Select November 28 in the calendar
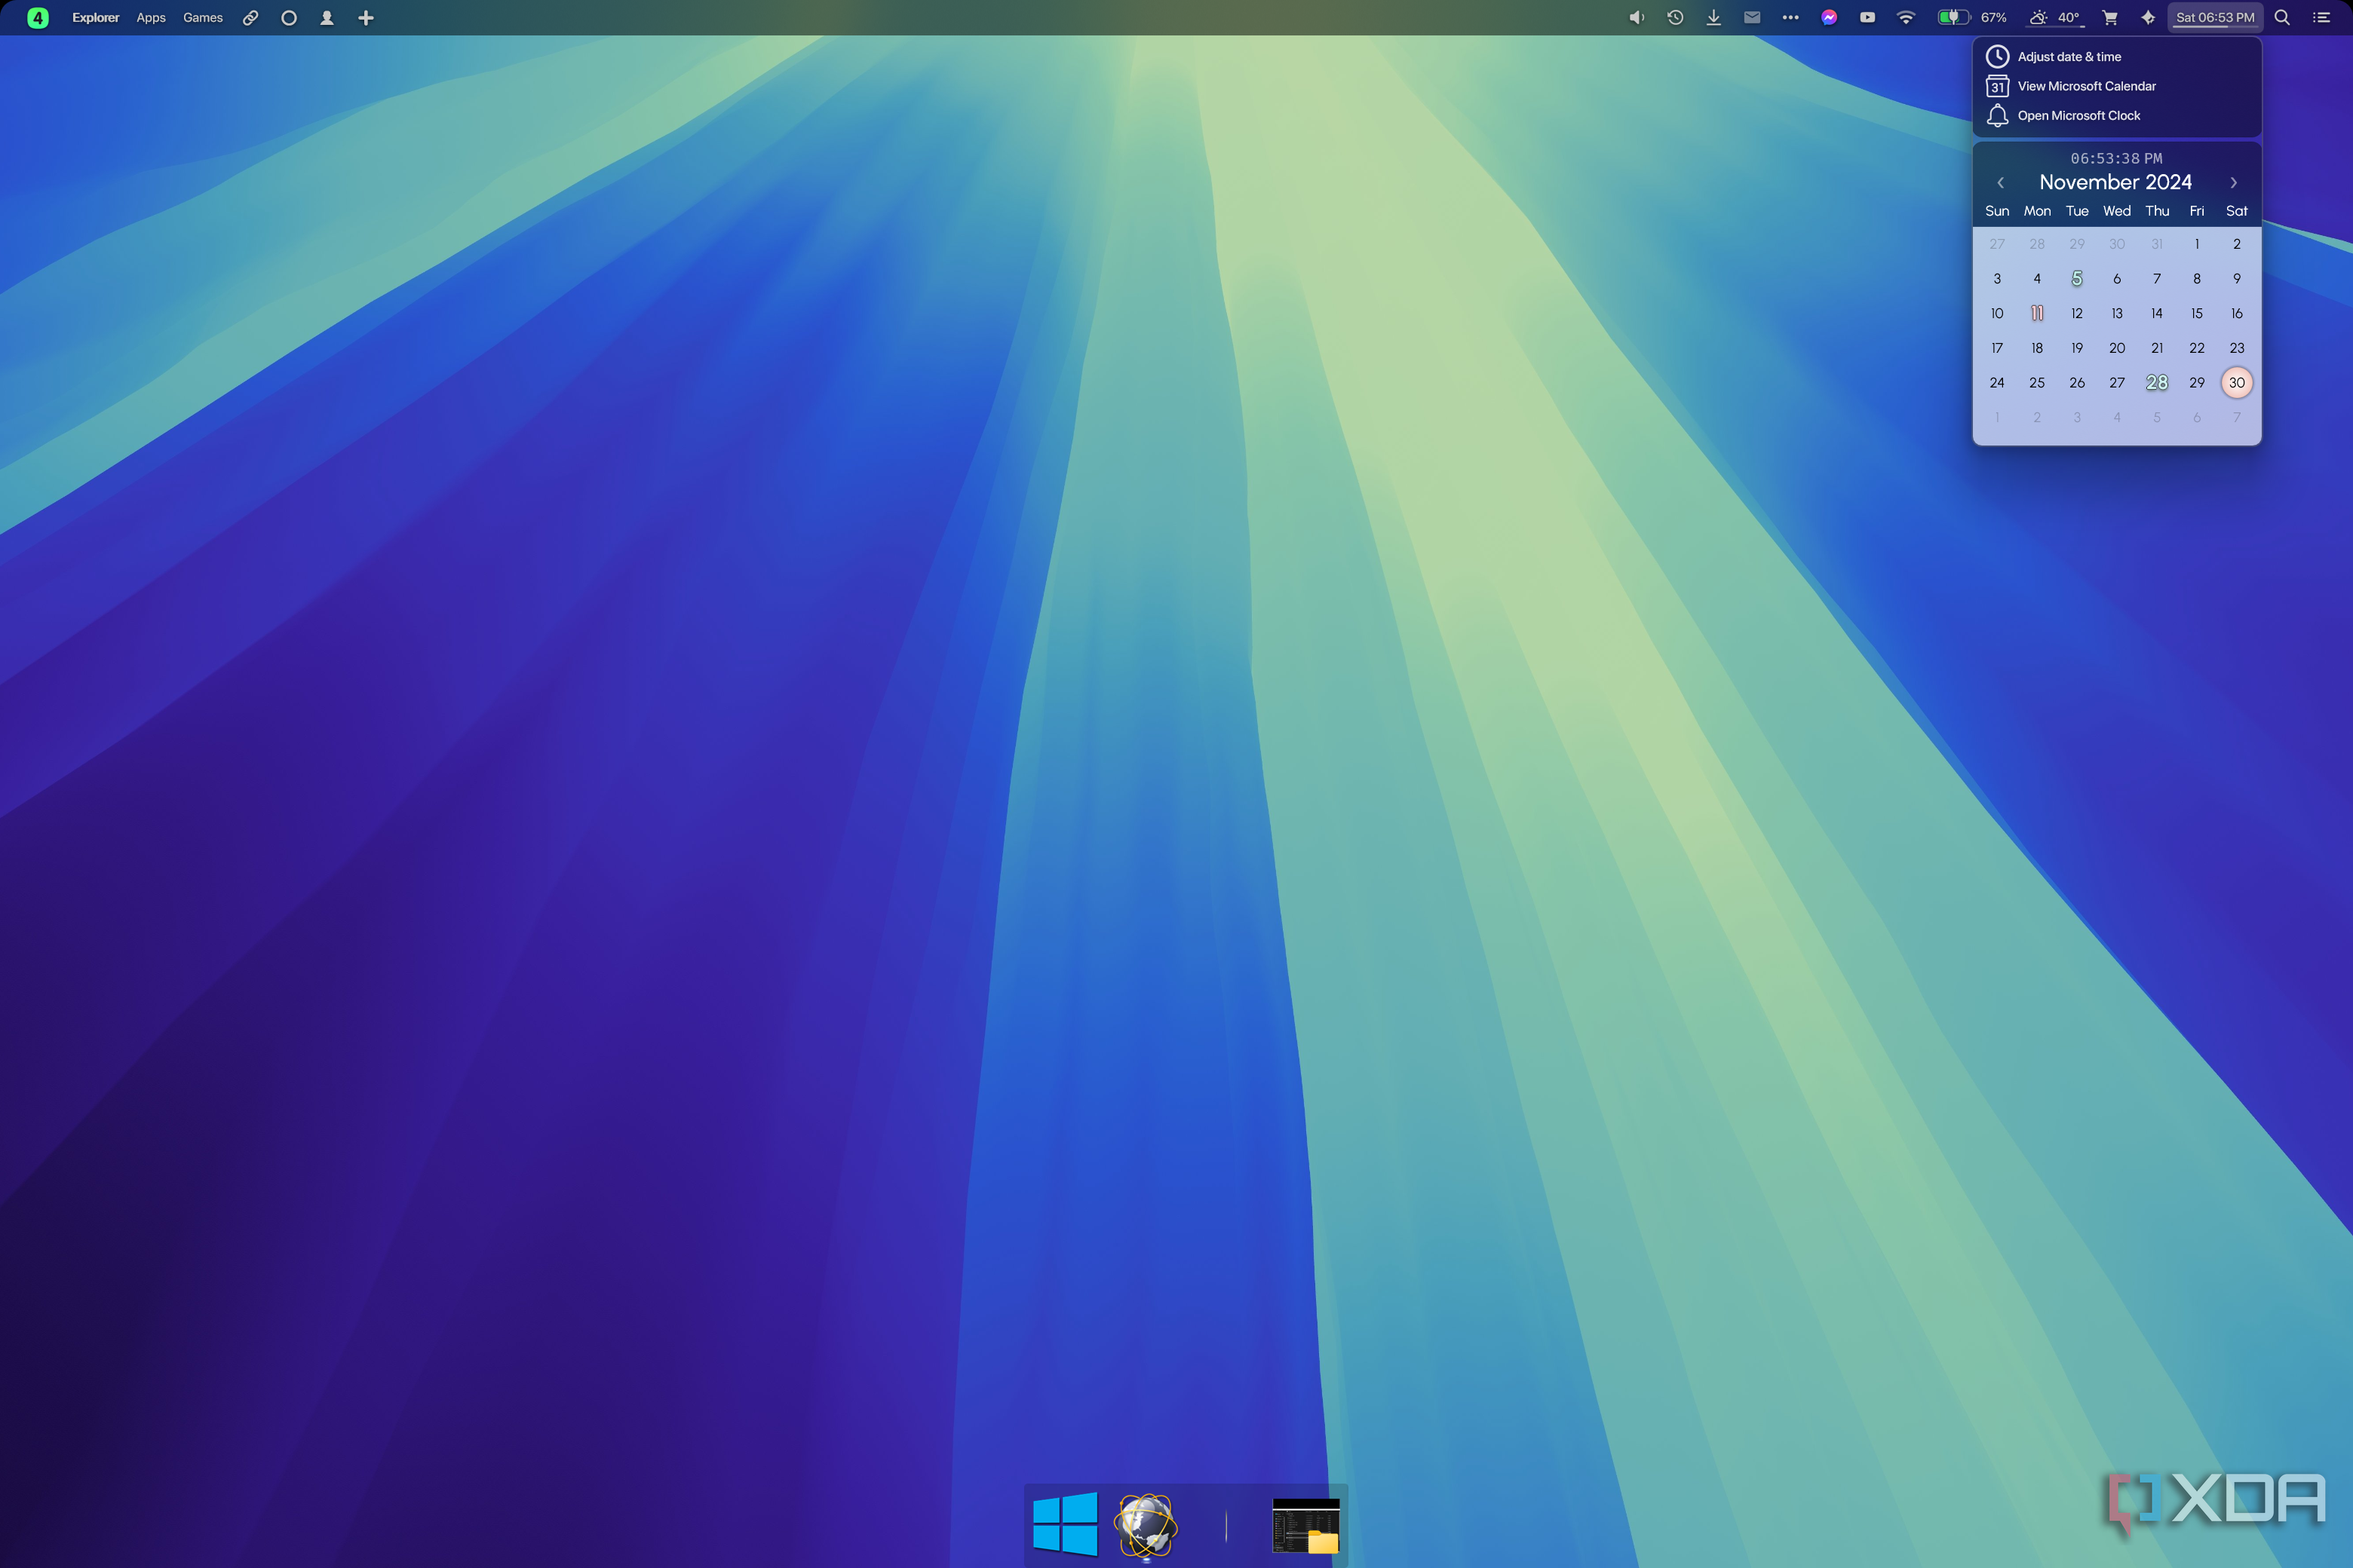The image size is (2353, 1568). click(x=2157, y=382)
